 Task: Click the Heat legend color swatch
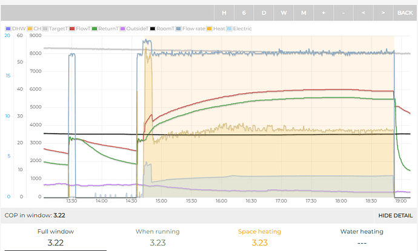(210, 28)
